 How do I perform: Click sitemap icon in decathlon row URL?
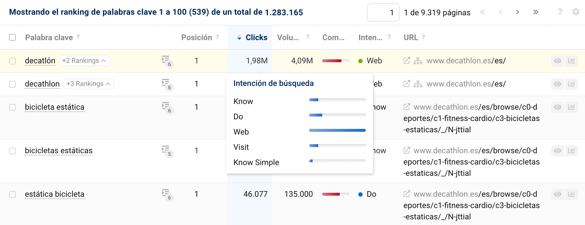tap(418, 84)
